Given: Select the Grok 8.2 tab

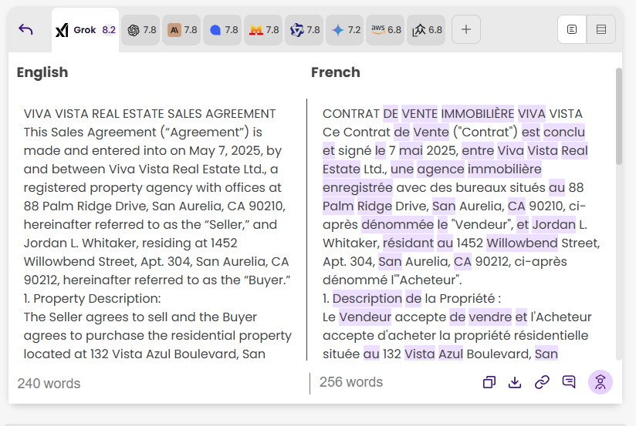Looking at the screenshot, I should click(x=85, y=30).
